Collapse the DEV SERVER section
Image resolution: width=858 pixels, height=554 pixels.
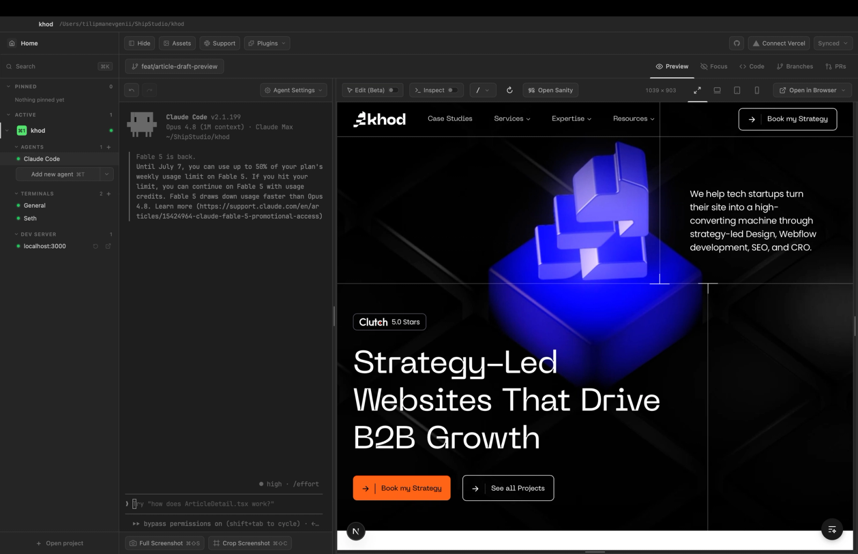coord(16,234)
